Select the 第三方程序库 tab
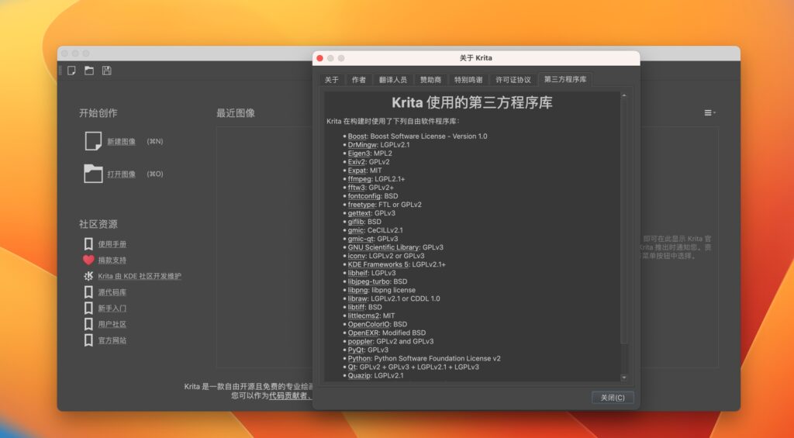 565,79
